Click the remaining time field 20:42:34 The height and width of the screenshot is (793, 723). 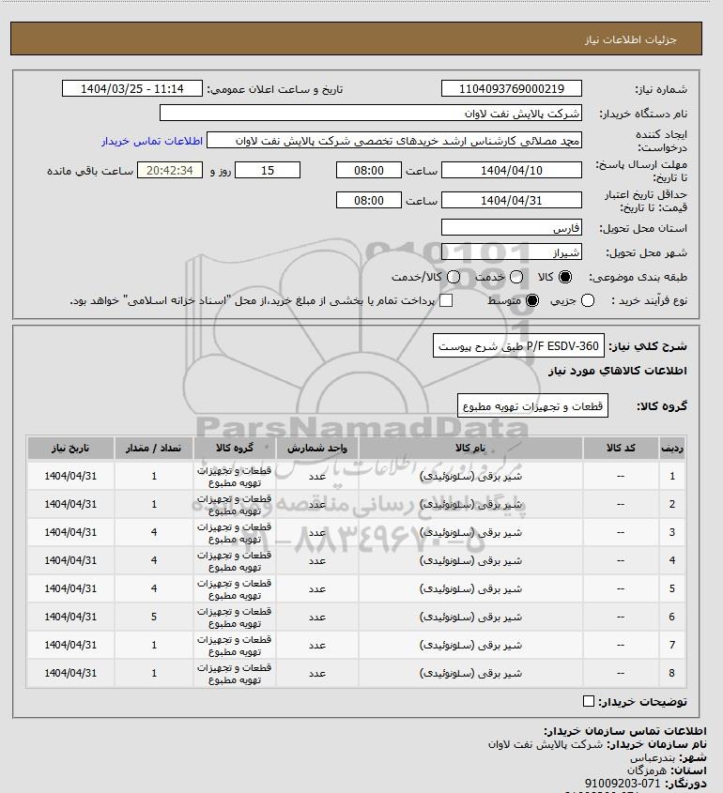[x=170, y=171]
